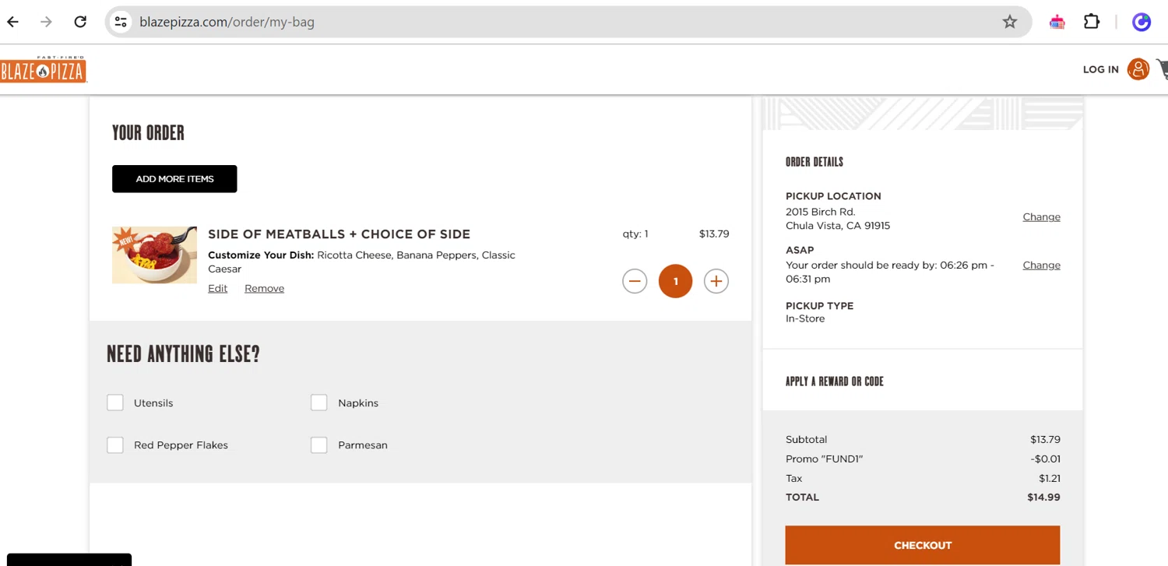Image resolution: width=1168 pixels, height=566 pixels.
Task: Click the LOG IN link
Action: pos(1100,69)
